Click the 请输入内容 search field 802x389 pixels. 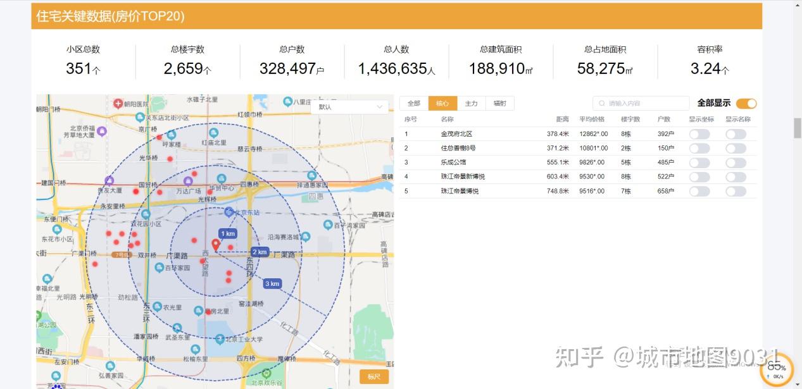pos(641,103)
